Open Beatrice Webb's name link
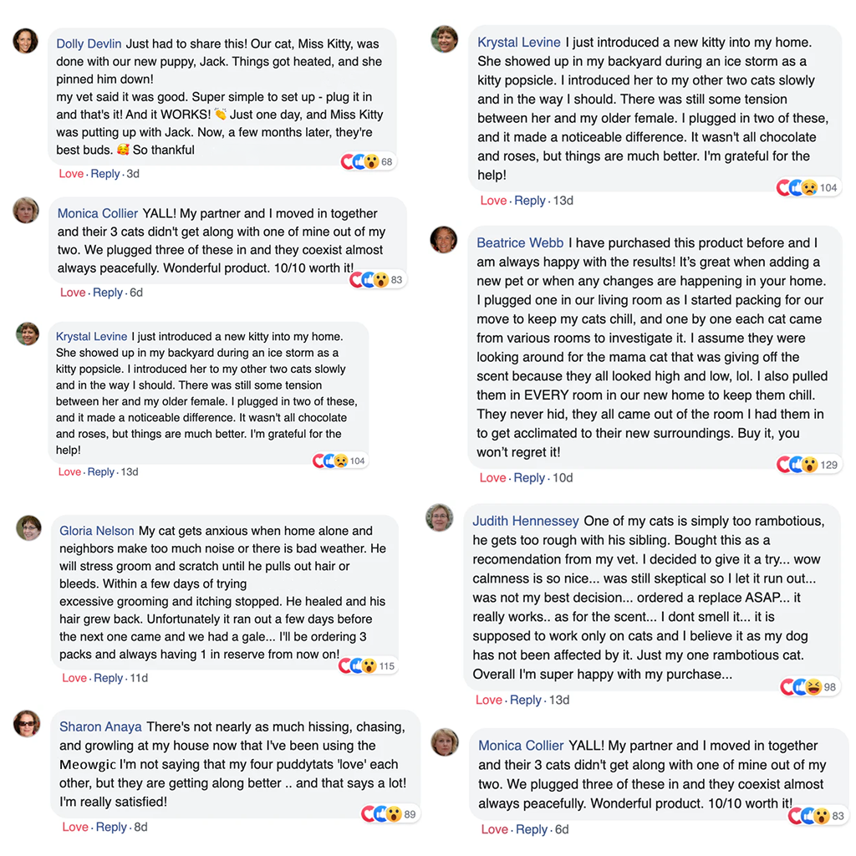856x856 pixels. pyautogui.click(x=520, y=243)
